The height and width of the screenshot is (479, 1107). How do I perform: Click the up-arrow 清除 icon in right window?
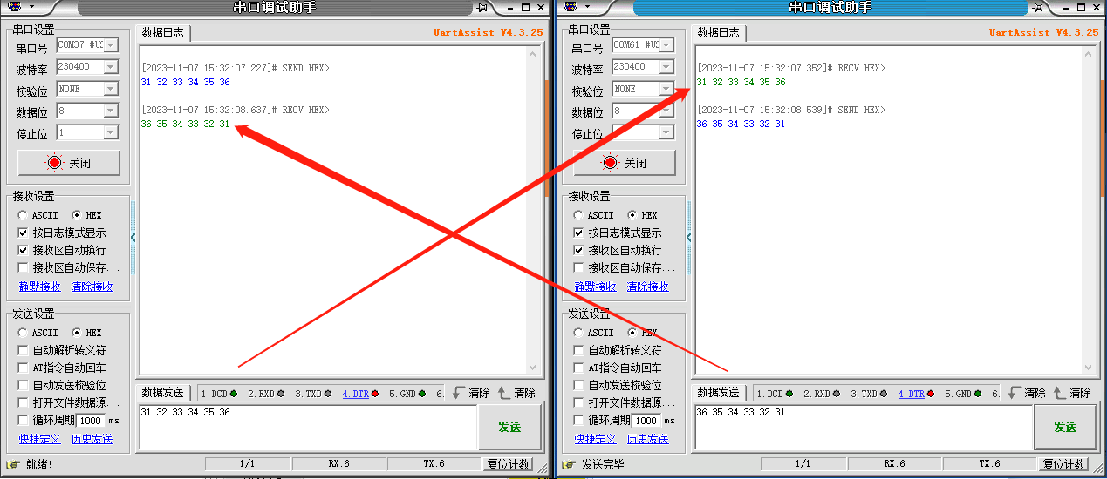(x=1060, y=393)
